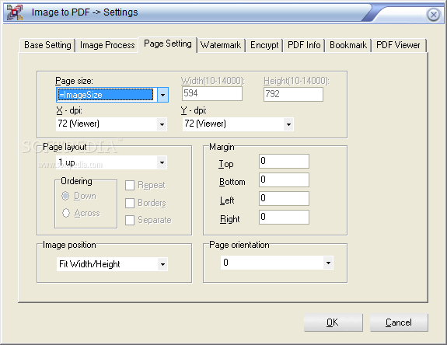The width and height of the screenshot is (447, 345).
Task: Enable the Repeat checkbox
Action: pyautogui.click(x=130, y=185)
